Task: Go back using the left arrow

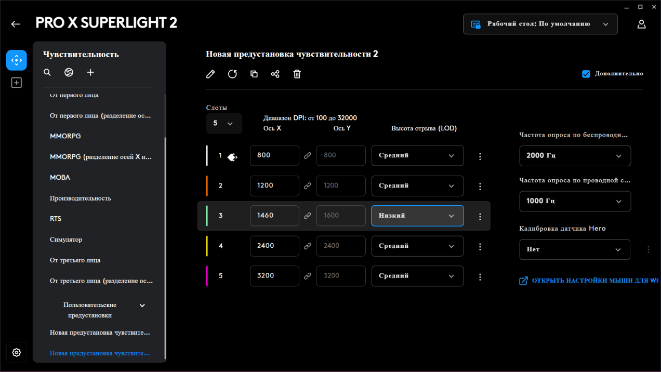Action: [x=16, y=24]
